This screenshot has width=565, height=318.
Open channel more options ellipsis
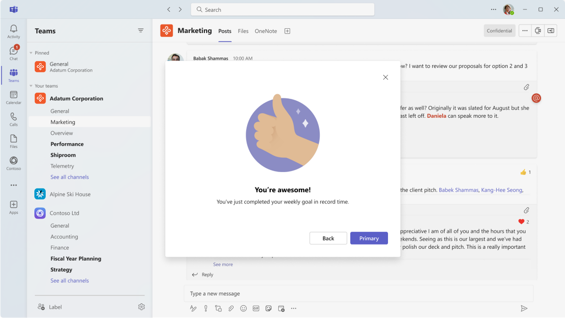pos(525,31)
